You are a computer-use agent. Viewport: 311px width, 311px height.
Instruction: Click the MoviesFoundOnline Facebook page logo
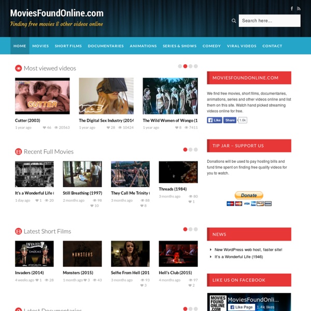[x=218, y=303]
